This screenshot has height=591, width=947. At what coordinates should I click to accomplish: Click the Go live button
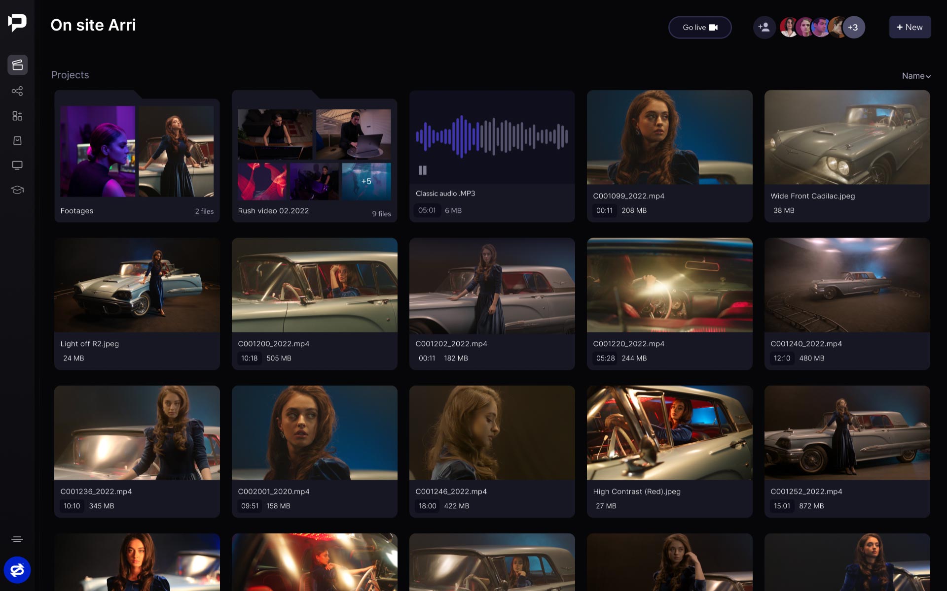click(700, 28)
